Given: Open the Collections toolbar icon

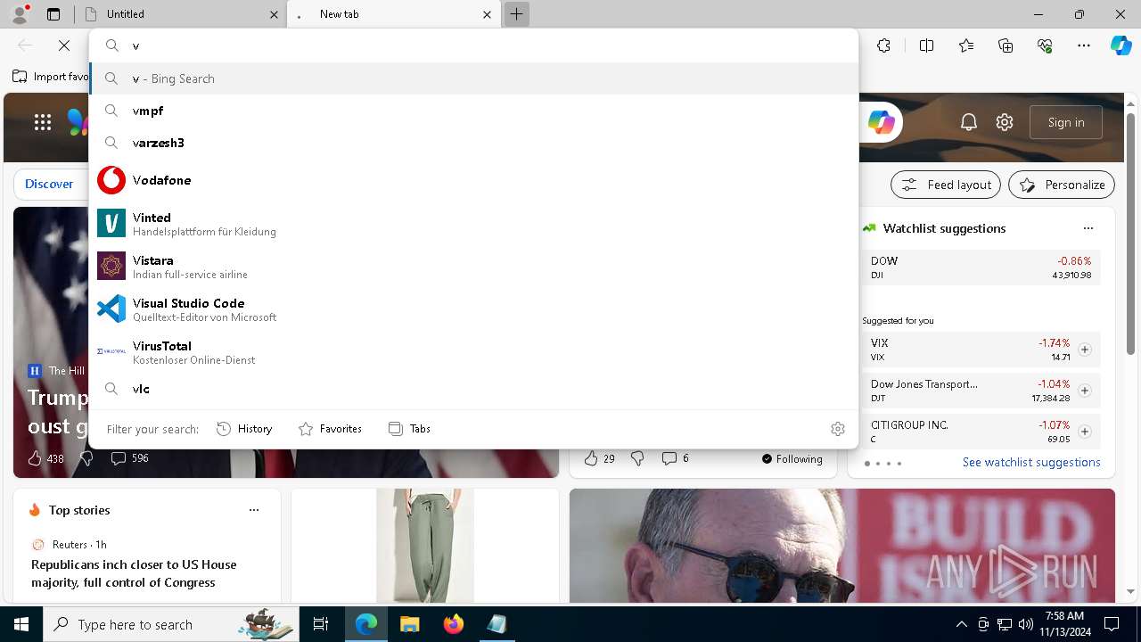Looking at the screenshot, I should pyautogui.click(x=1006, y=45).
